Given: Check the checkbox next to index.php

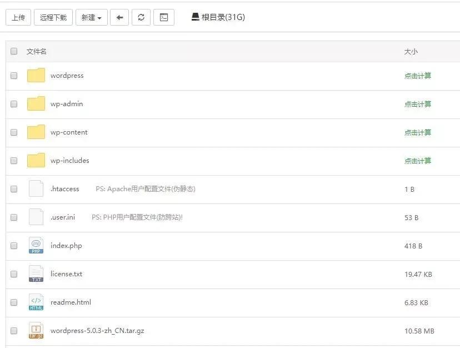Looking at the screenshot, I should 13,245.
